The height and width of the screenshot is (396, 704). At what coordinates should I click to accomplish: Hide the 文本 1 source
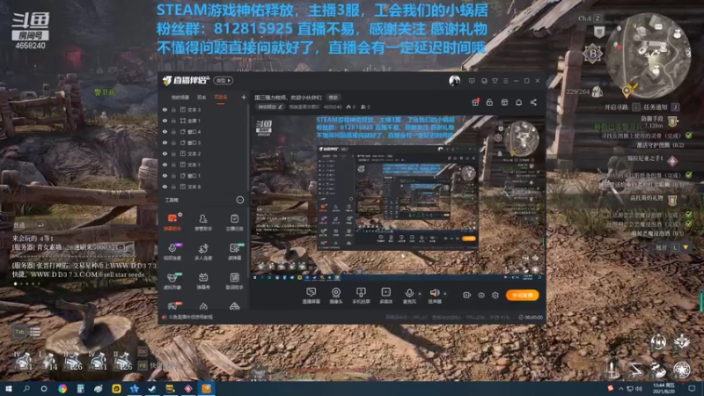(165, 165)
